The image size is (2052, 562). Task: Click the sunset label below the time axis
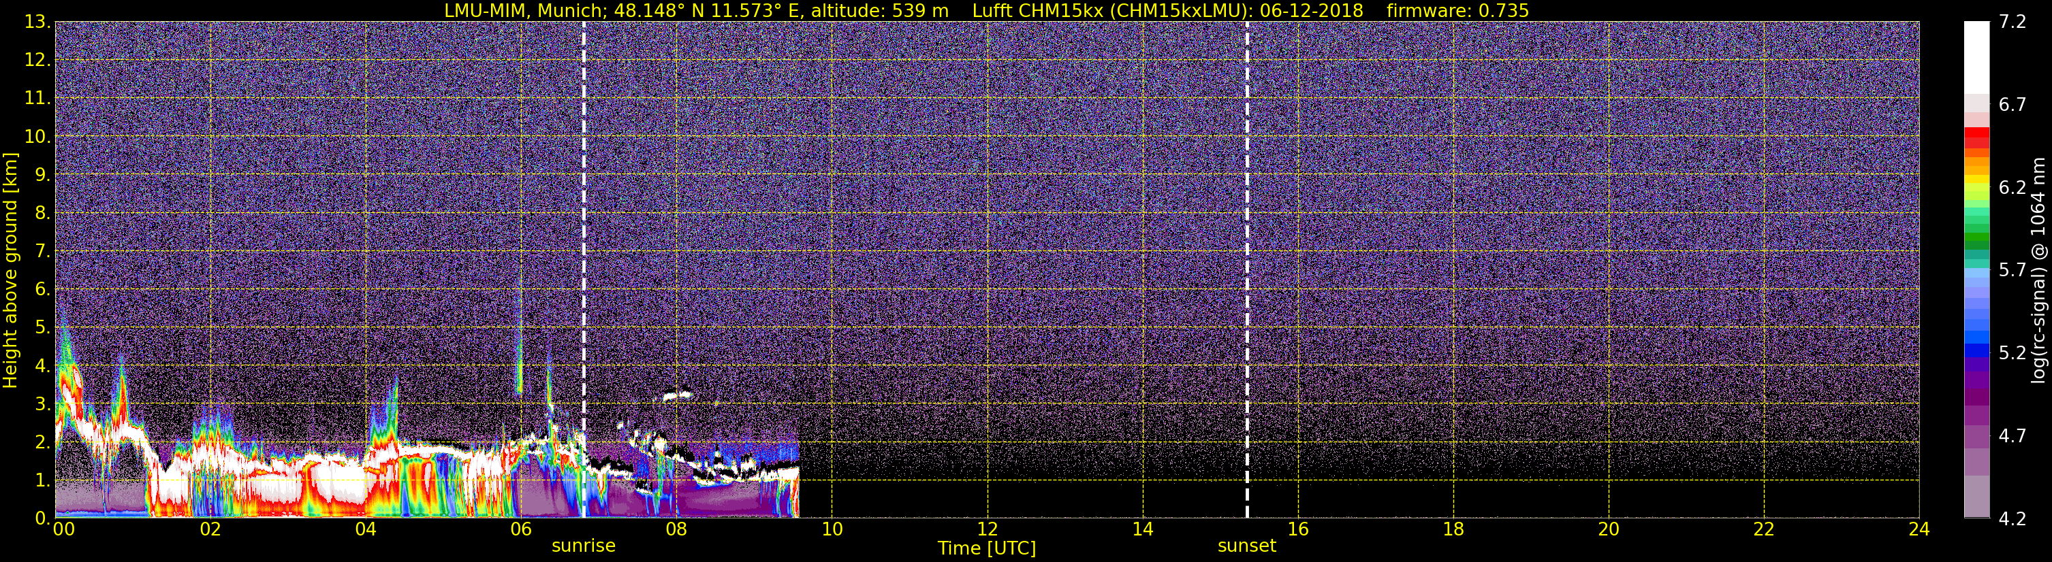tap(1246, 545)
